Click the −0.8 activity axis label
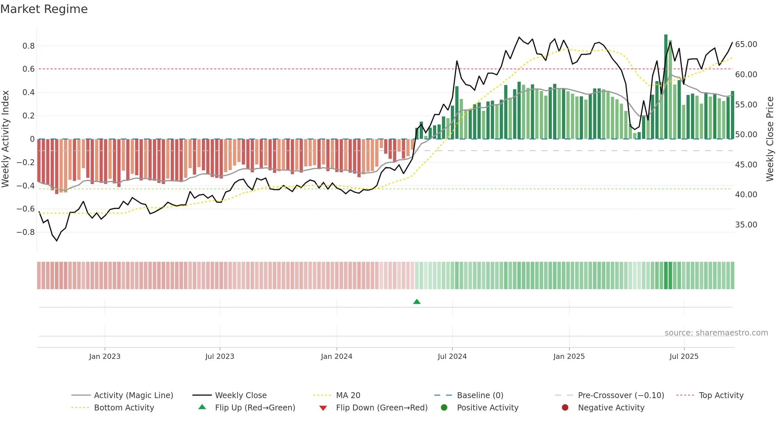Image resolution: width=779 pixels, height=438 pixels. click(26, 232)
